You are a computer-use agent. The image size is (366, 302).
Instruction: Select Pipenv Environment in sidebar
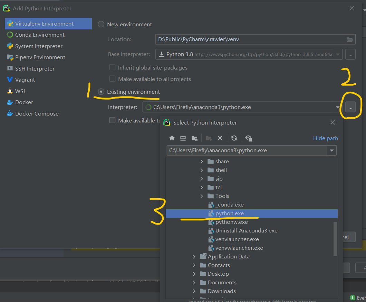point(48,57)
